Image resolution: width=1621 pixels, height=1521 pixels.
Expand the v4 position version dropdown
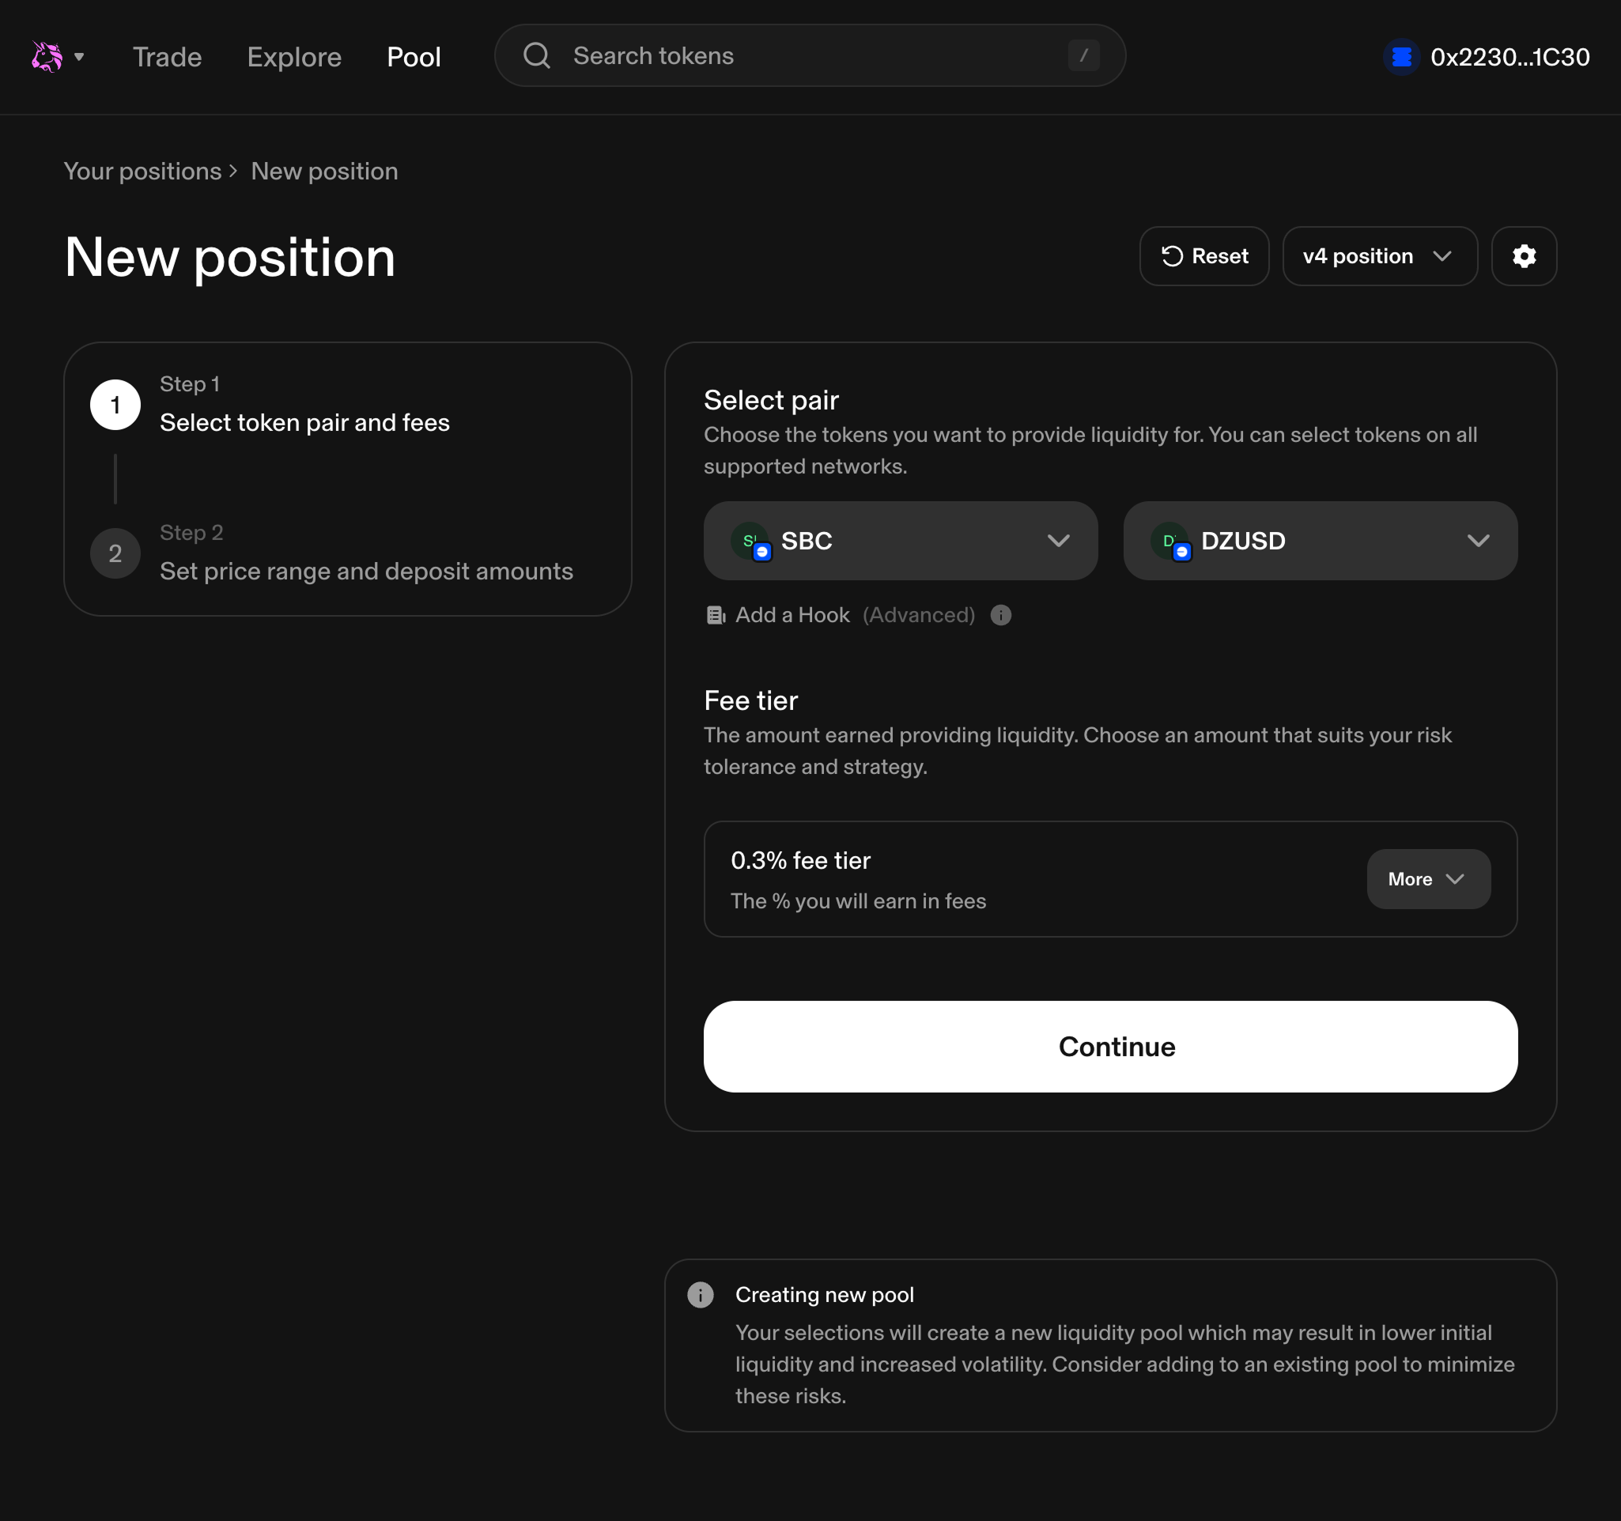click(x=1379, y=256)
